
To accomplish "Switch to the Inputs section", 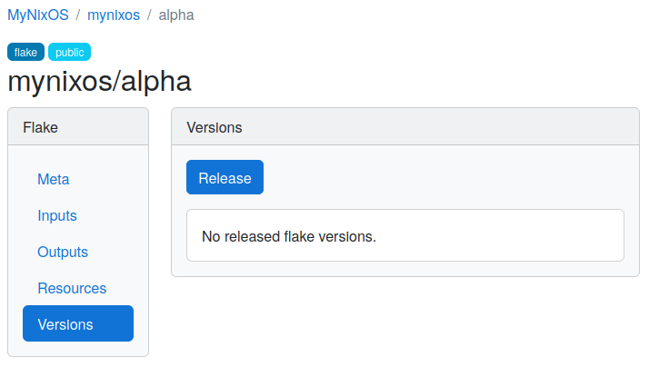I will 57,215.
